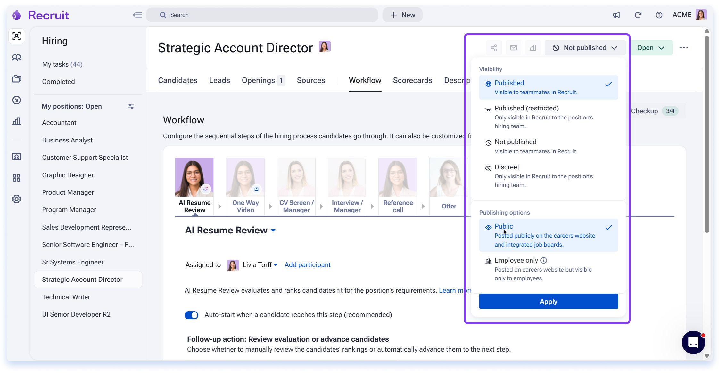
Task: Select Published (restricted) visibility option
Action: coord(549,117)
